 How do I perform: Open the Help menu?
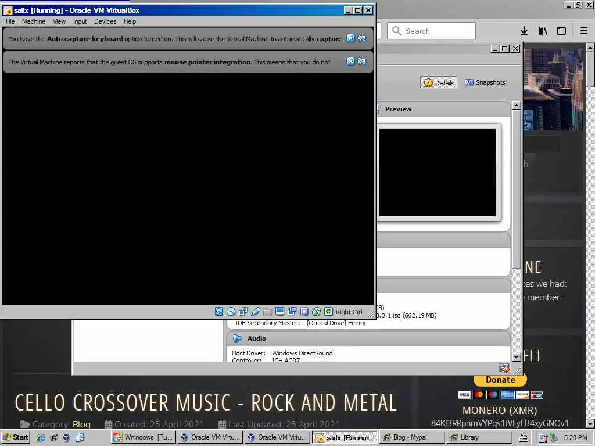(x=130, y=21)
